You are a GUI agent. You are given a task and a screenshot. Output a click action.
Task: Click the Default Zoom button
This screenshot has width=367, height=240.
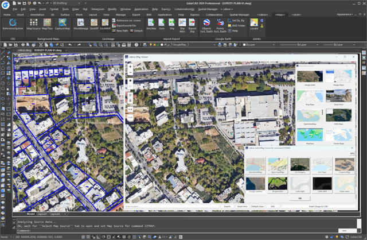257,207
